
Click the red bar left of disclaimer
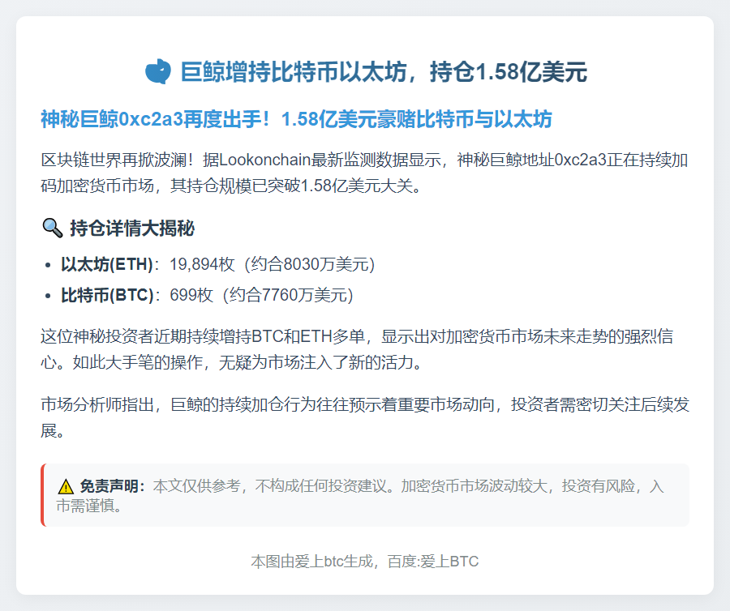(x=43, y=495)
